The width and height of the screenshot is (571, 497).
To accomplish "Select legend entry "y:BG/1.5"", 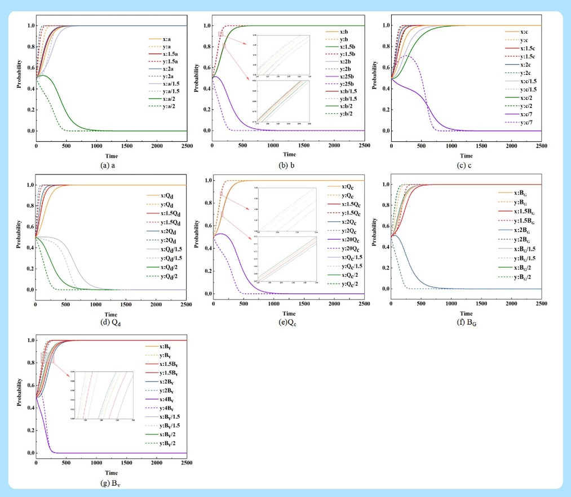I will point(517,258).
